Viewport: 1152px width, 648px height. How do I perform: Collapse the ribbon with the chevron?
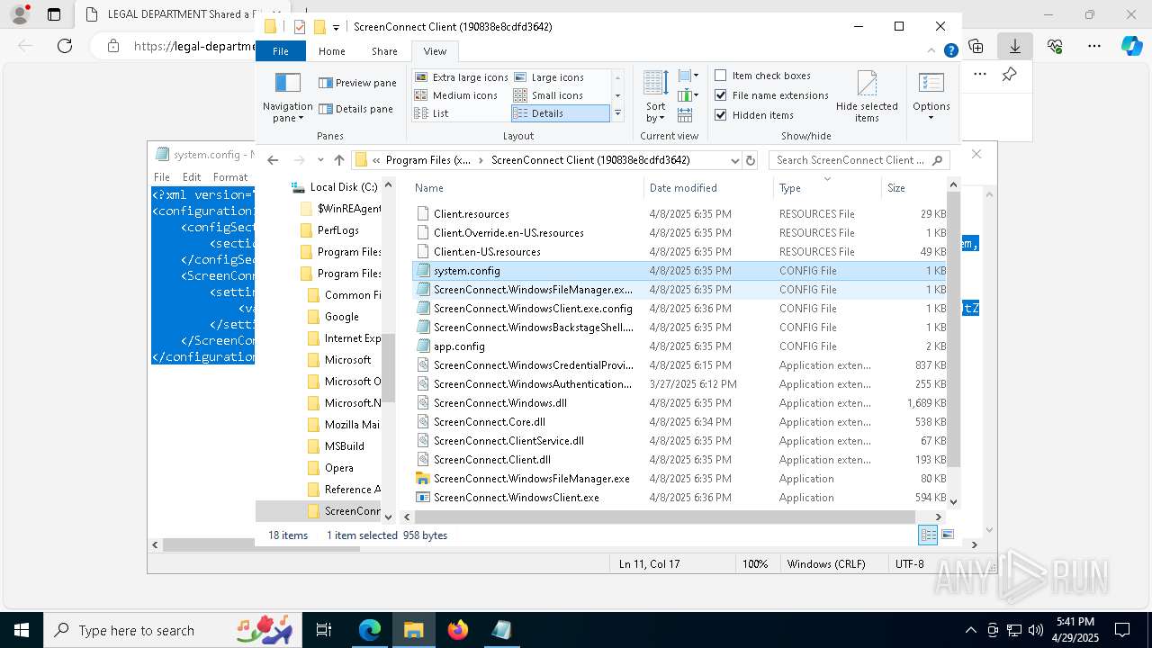click(x=933, y=51)
